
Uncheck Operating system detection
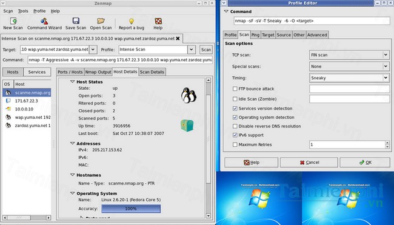point(235,118)
